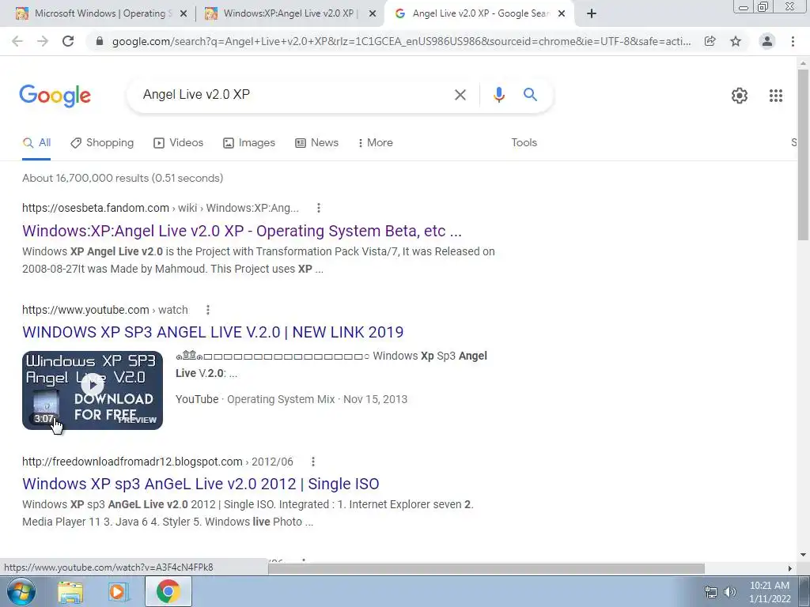810x607 pixels.
Task: Click the padlock site info icon
Action: click(100, 41)
